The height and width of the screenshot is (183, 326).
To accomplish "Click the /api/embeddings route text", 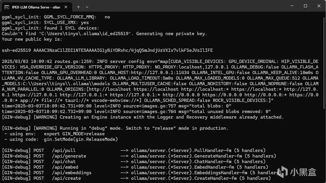I will [x=72, y=173].
